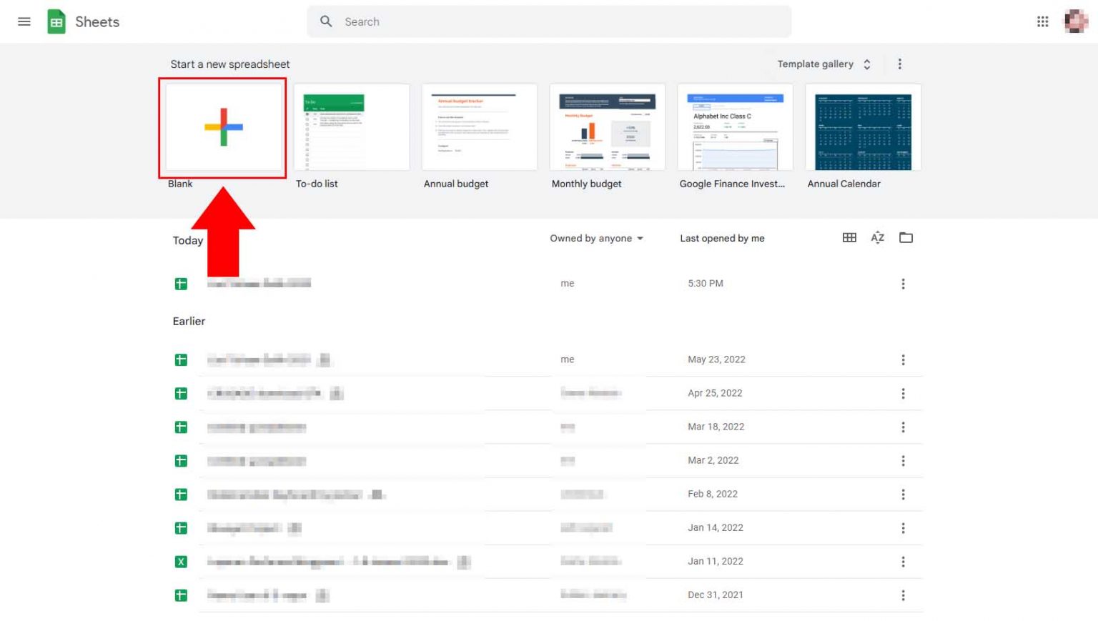Open the search magnifier in the search bar

[326, 21]
